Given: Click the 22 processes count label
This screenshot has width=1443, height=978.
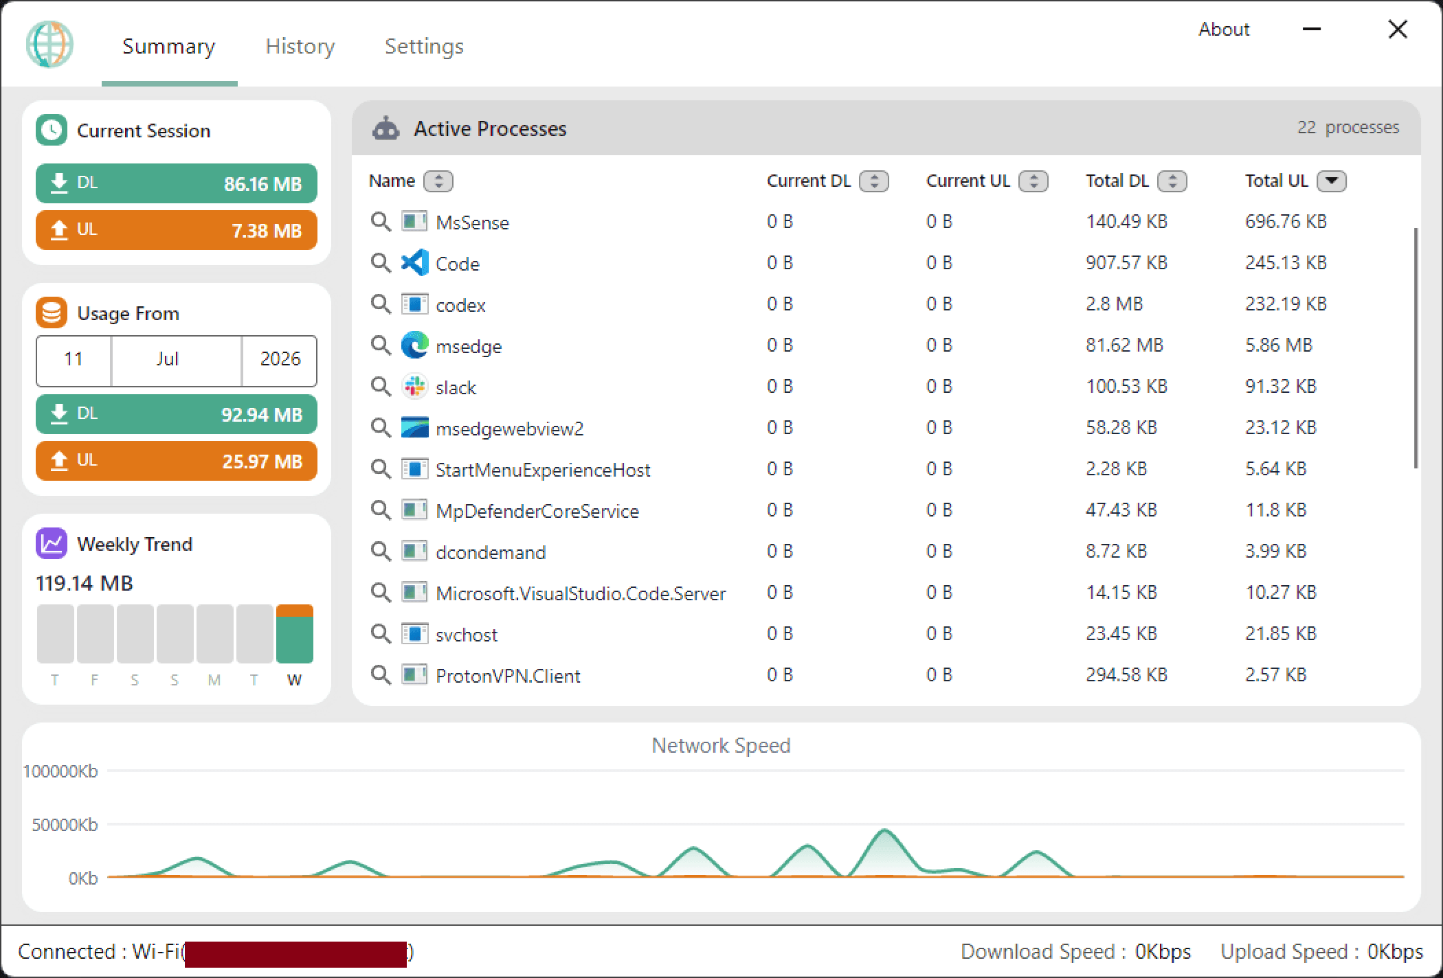Looking at the screenshot, I should (1347, 128).
